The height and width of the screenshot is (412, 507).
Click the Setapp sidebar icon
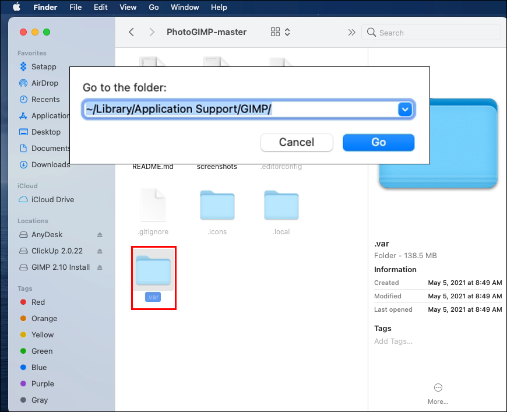tap(23, 66)
